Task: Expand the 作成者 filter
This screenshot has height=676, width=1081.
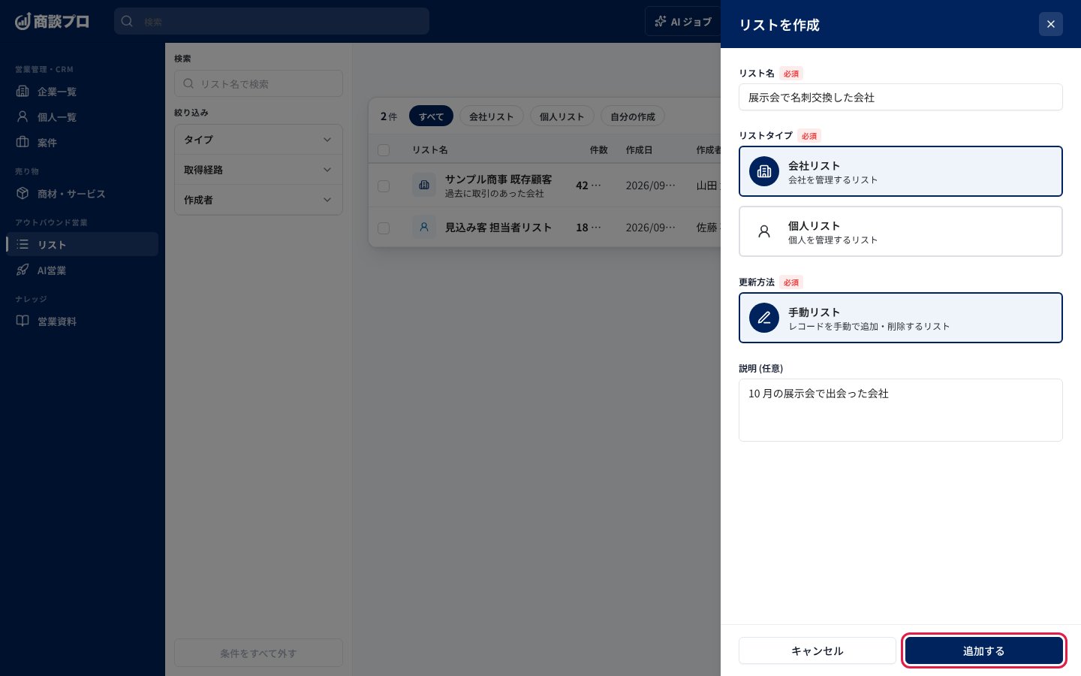Action: pyautogui.click(x=258, y=200)
